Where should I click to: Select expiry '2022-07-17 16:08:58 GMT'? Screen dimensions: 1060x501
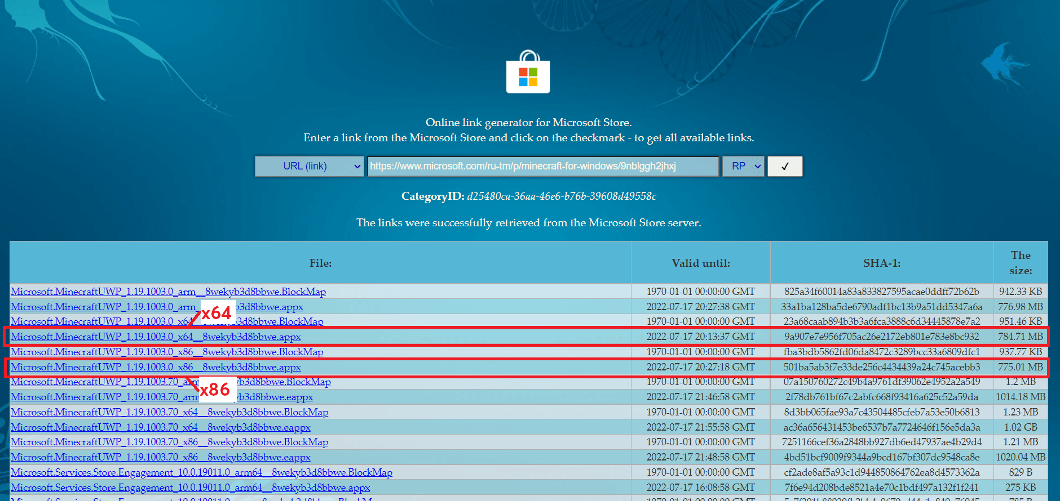pos(701,487)
